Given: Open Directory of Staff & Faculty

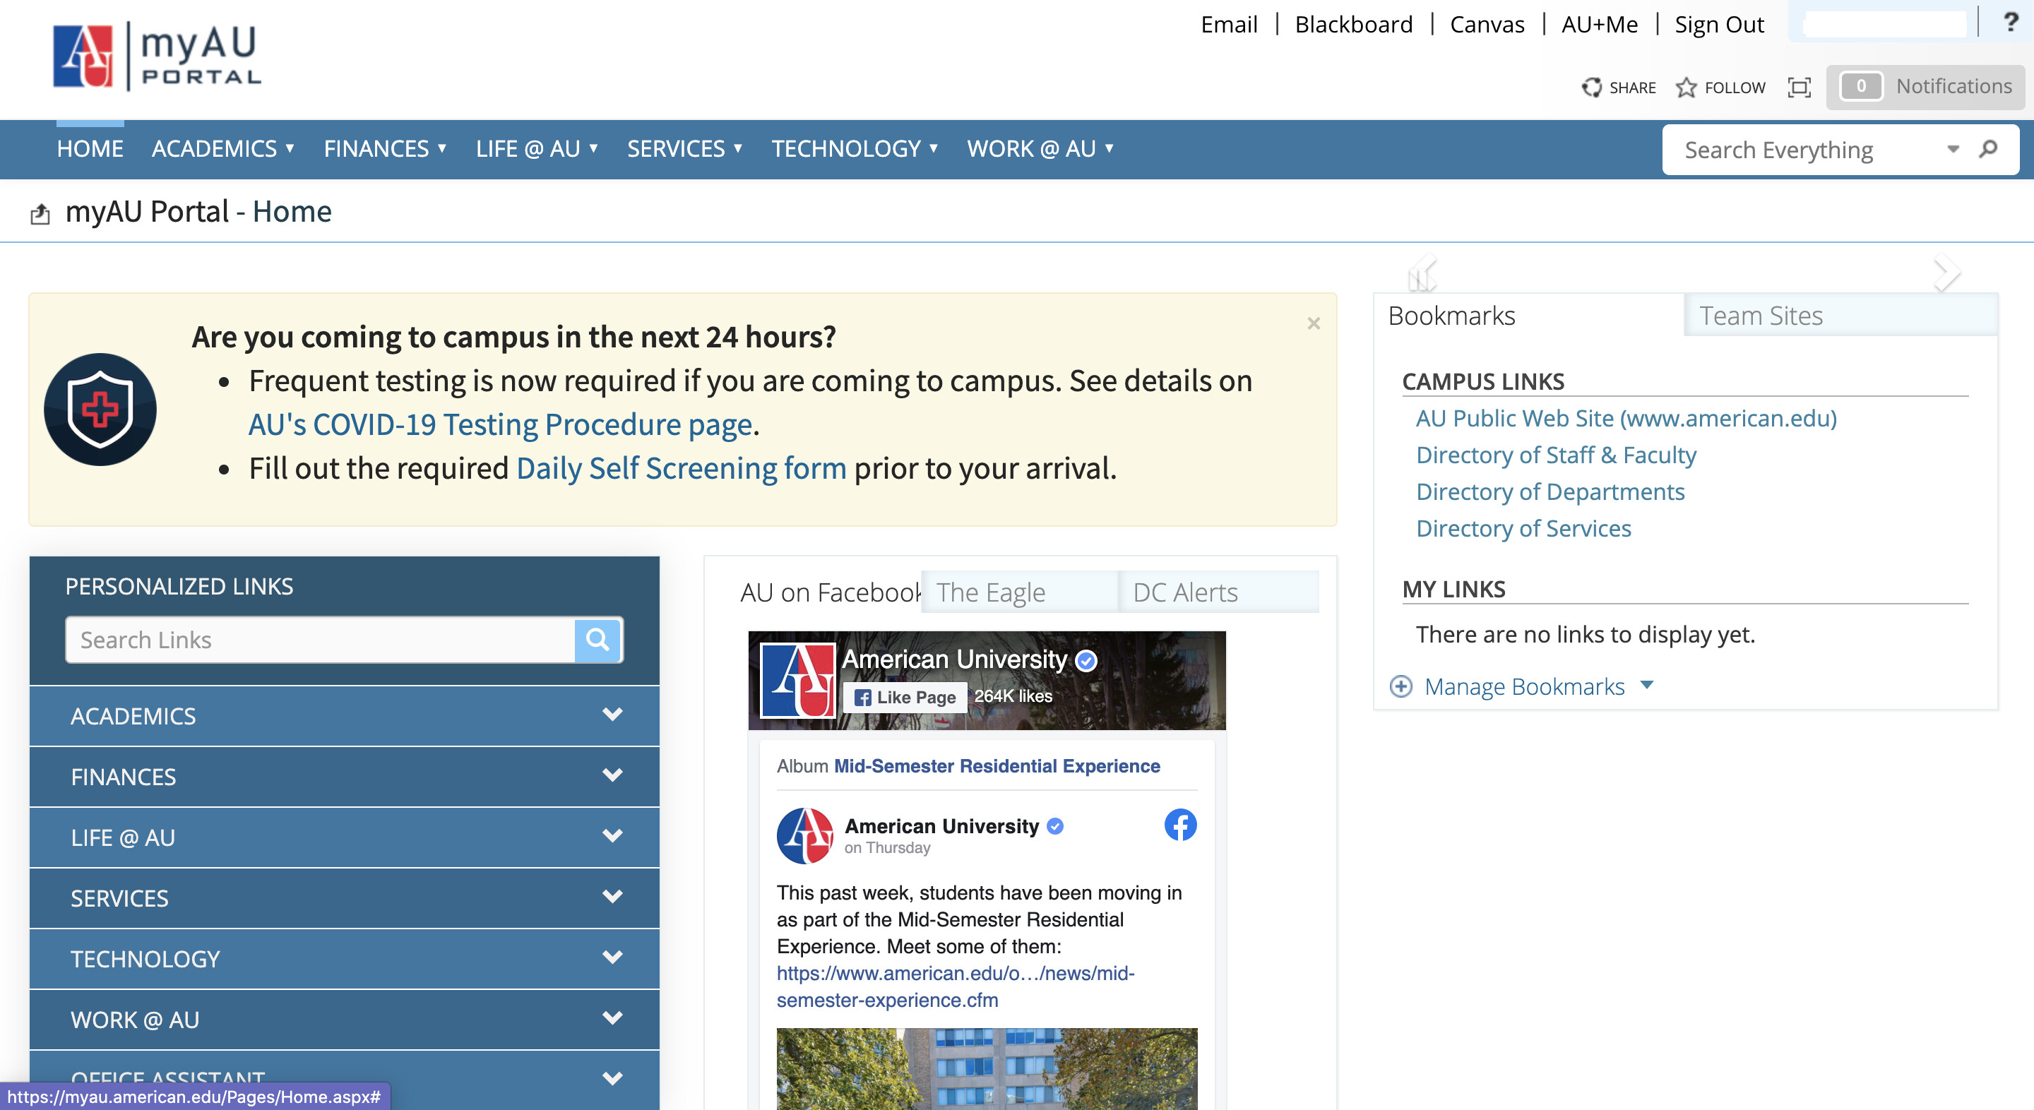Looking at the screenshot, I should 1555,455.
